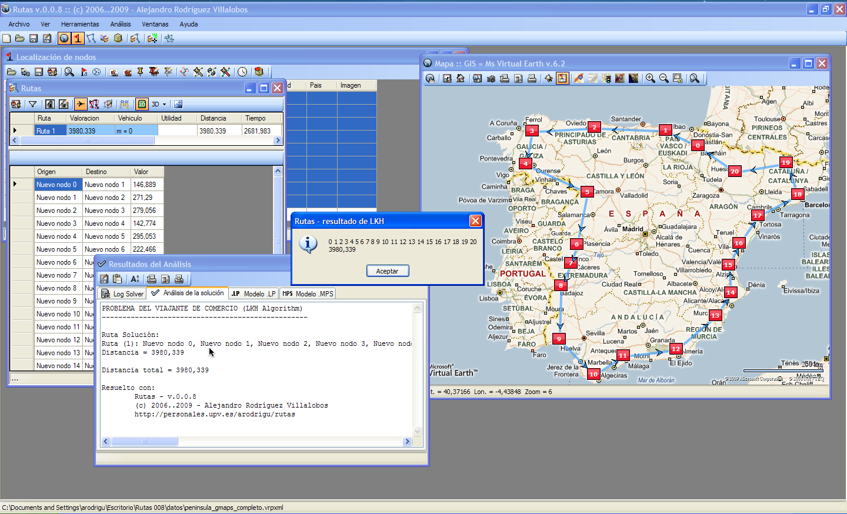This screenshot has width=847, height=514.
Task: Click the clock icon in the node toolbar
Action: [x=242, y=72]
